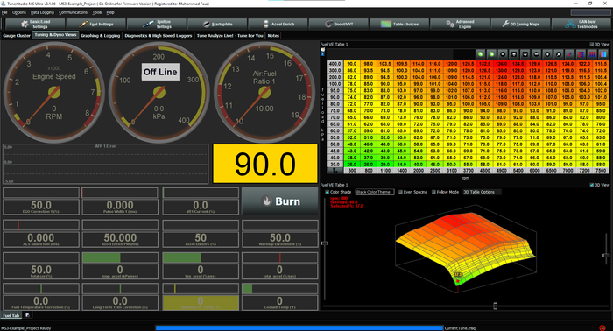The image size is (613, 331).
Task: Select VE cell 90.0 at 400 kPa, 500 rpm
Action: point(352,64)
